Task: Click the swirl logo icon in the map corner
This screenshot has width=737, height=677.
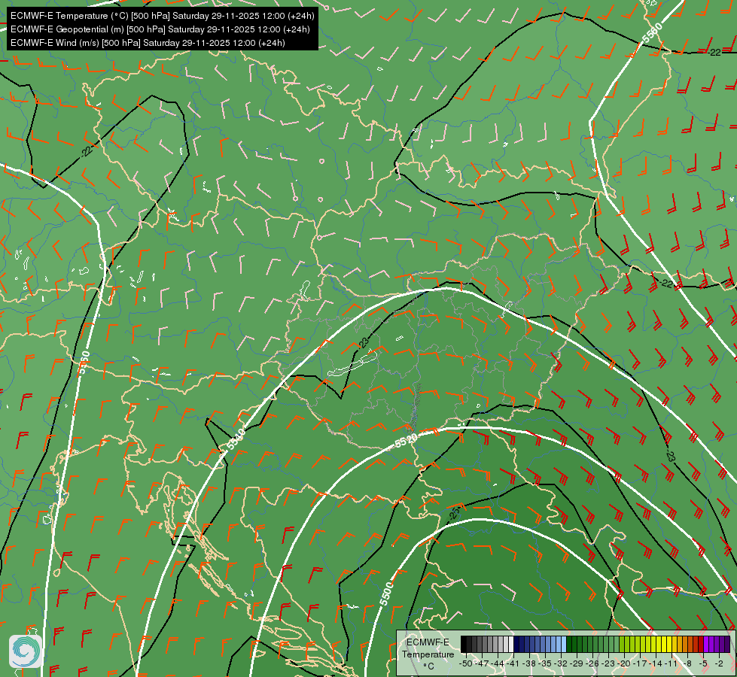Action: (x=26, y=651)
